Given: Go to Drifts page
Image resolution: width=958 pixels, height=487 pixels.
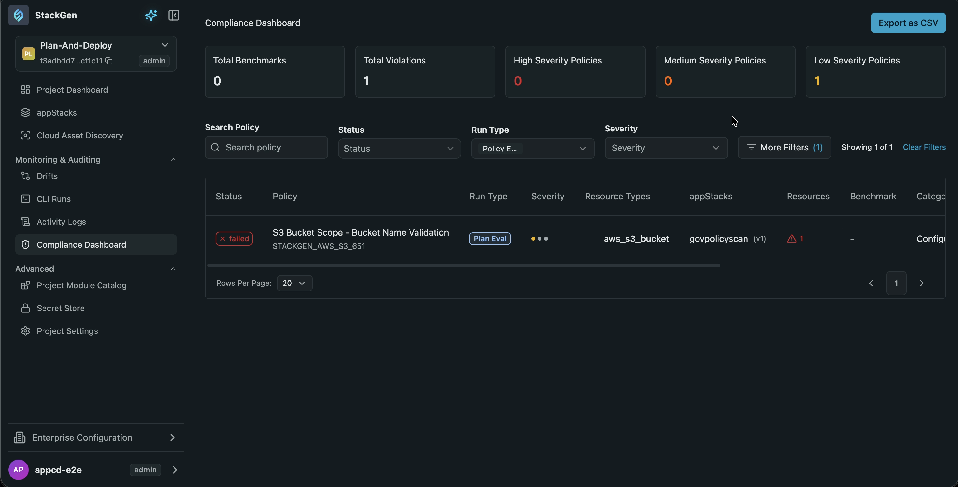Looking at the screenshot, I should pyautogui.click(x=96, y=176).
